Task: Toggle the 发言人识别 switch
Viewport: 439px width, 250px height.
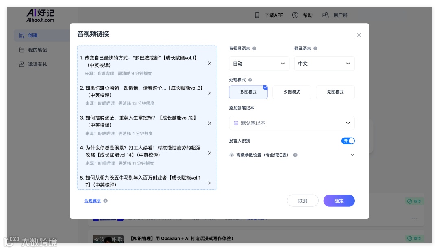Action: [x=348, y=141]
